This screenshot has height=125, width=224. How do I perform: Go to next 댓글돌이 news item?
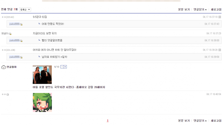coord(65,67)
